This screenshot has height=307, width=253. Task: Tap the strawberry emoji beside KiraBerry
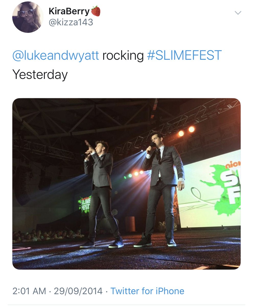96,11
